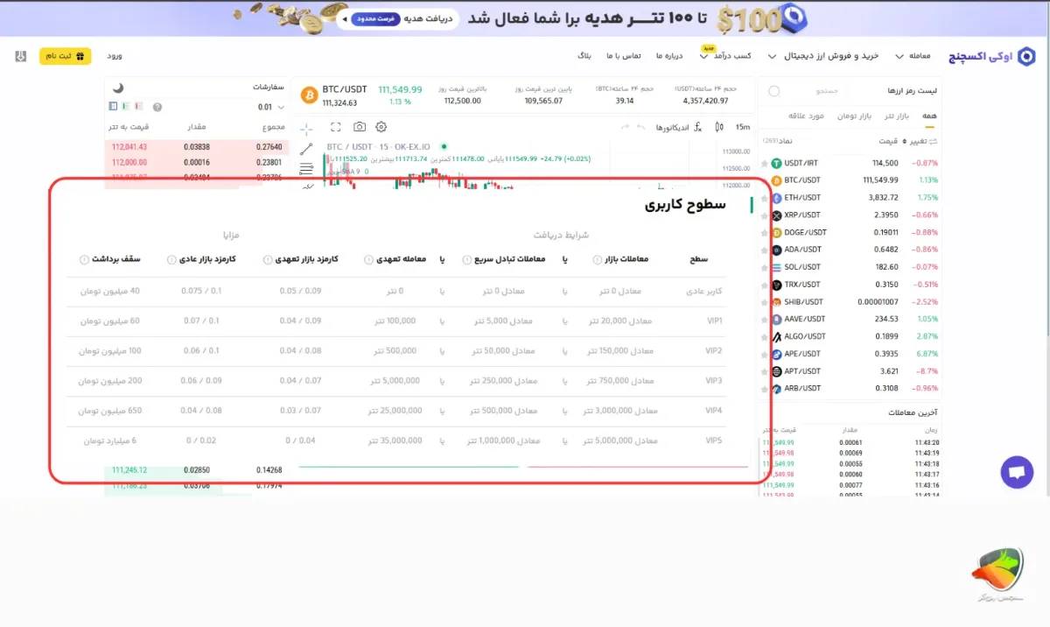Click the 112,041.43 ask price row
The height and width of the screenshot is (627, 1050).
click(197, 147)
